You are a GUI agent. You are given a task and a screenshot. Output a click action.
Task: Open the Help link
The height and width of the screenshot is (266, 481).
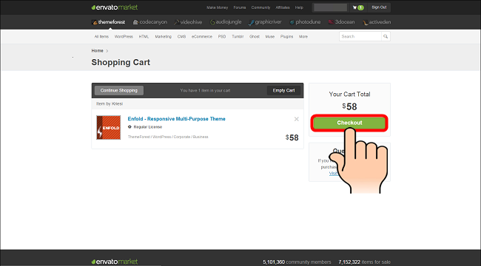point(299,7)
